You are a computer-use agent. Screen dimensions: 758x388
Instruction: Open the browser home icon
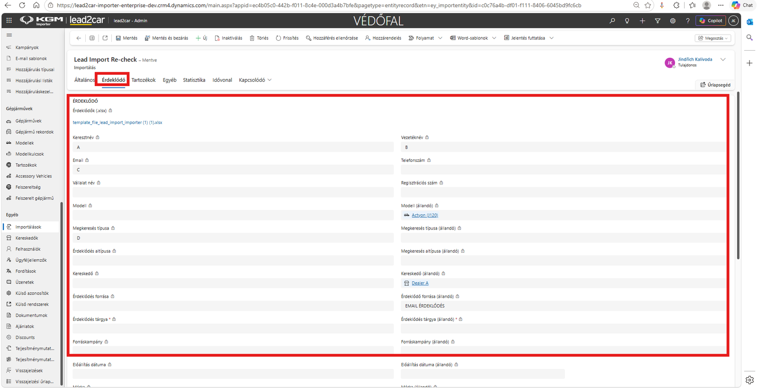point(36,5)
